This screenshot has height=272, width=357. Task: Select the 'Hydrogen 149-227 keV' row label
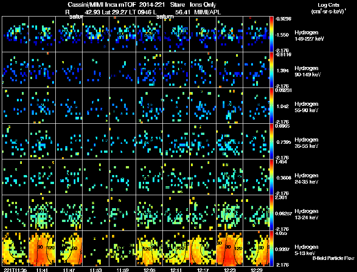tap(309, 36)
